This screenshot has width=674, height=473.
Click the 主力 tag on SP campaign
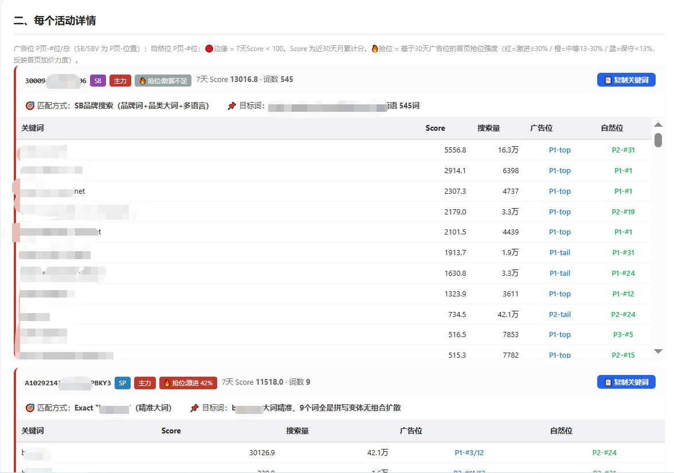(145, 383)
